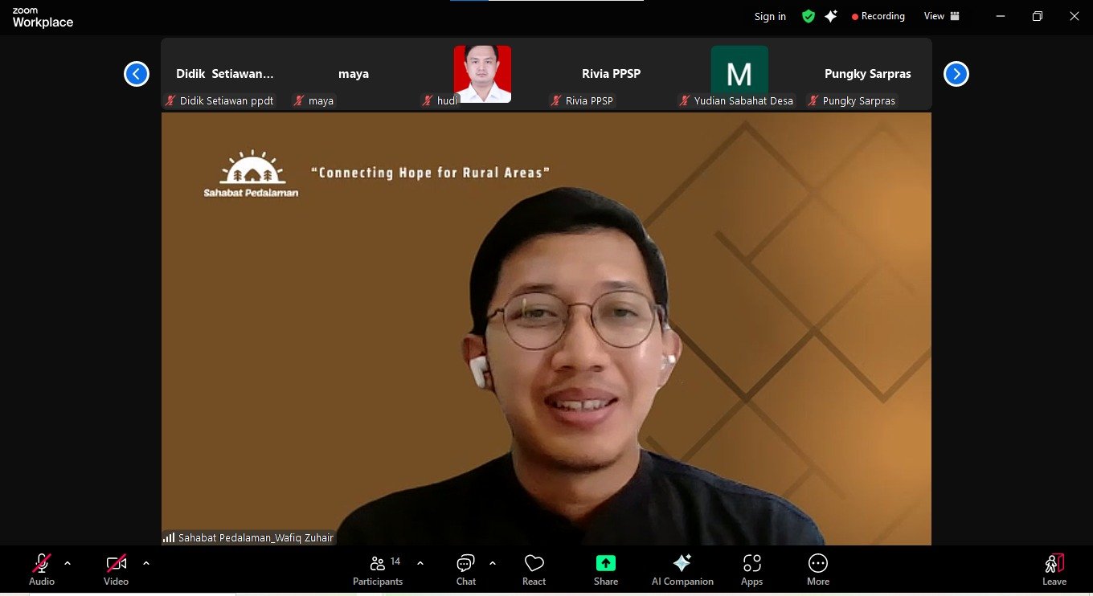1093x596 pixels.
Task: Select Didik Setiawan participant tile
Action: click(x=225, y=74)
